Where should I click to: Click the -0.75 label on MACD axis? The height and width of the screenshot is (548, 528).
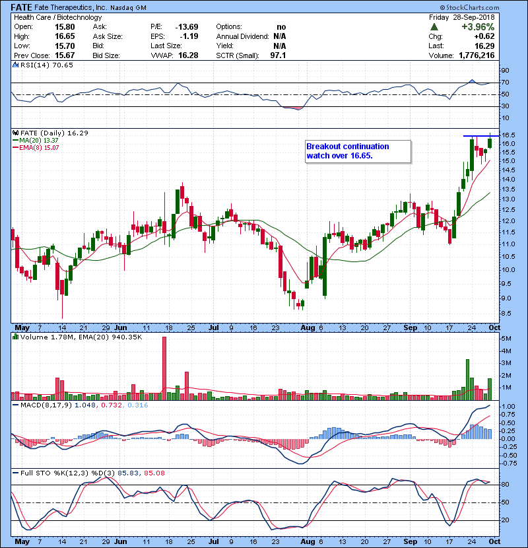click(508, 463)
